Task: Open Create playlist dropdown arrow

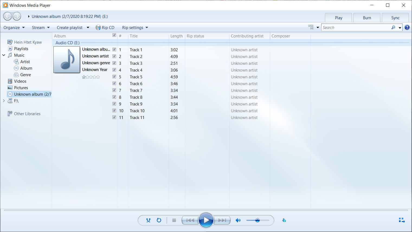Action: point(88,28)
